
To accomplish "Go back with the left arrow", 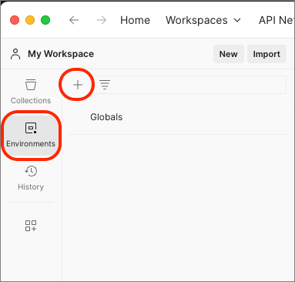I will (x=74, y=20).
